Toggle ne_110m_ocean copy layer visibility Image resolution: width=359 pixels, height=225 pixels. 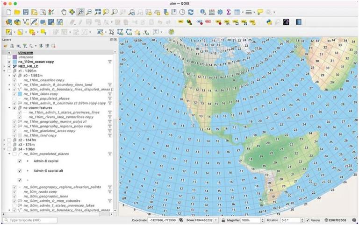[9, 62]
